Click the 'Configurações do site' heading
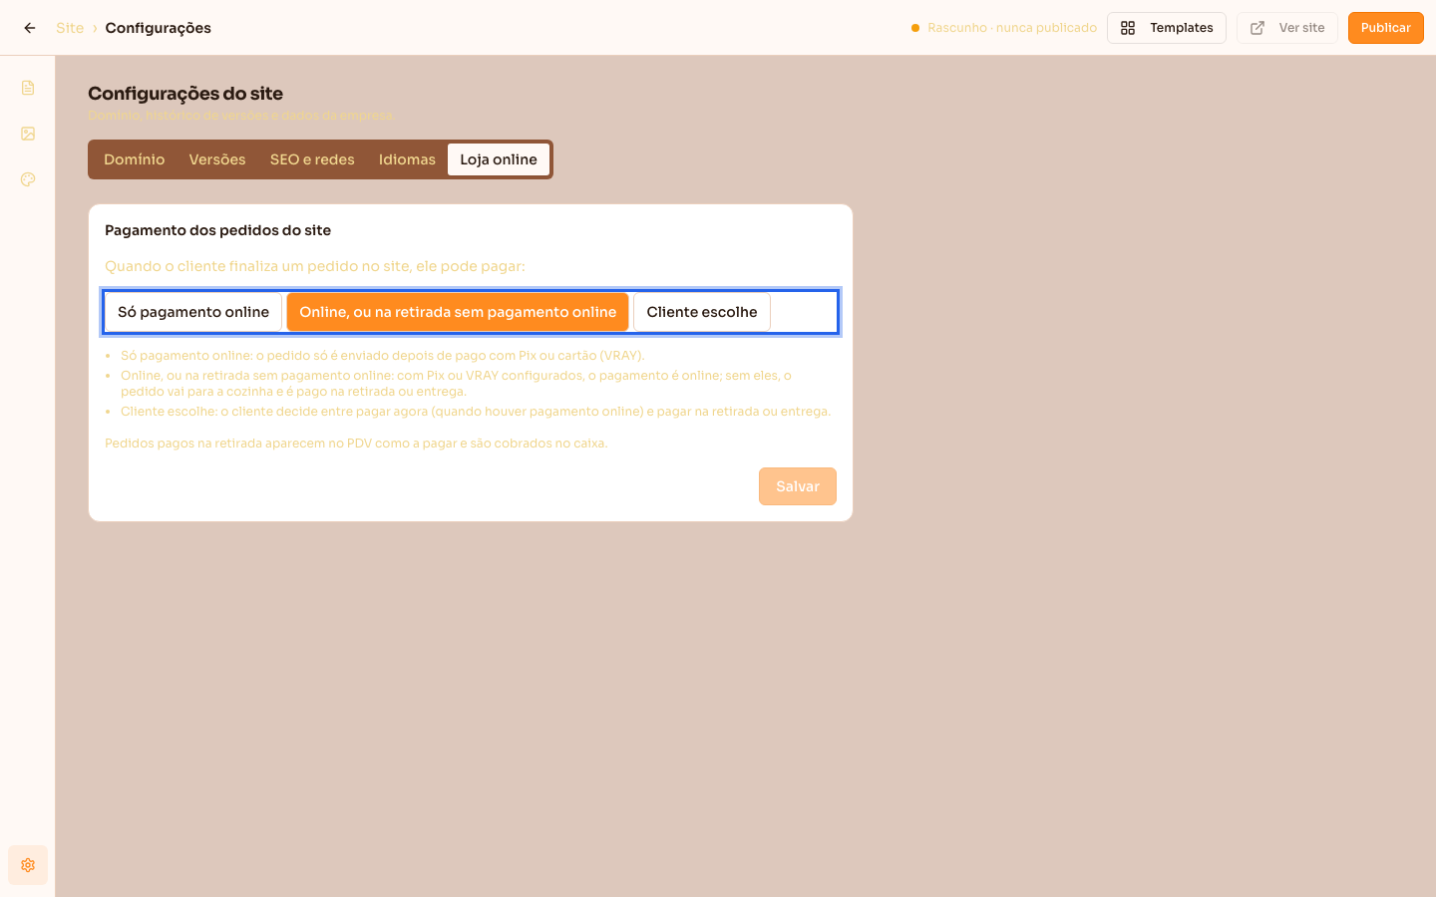Image resolution: width=1436 pixels, height=897 pixels. 185,94
